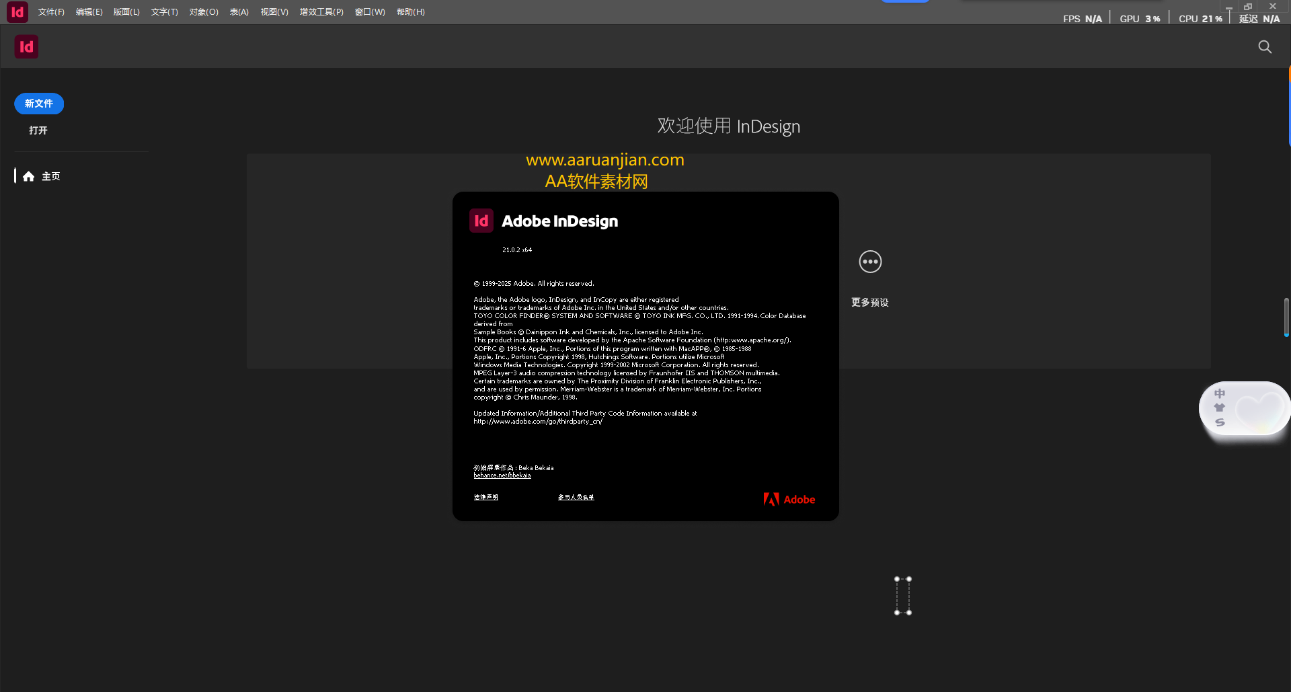Screen dimensions: 1291x692
Task: Click the InDesign logo in the title bar
Action: click(16, 11)
